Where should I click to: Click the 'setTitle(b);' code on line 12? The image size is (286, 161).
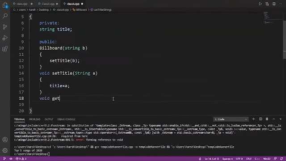pos(64,61)
